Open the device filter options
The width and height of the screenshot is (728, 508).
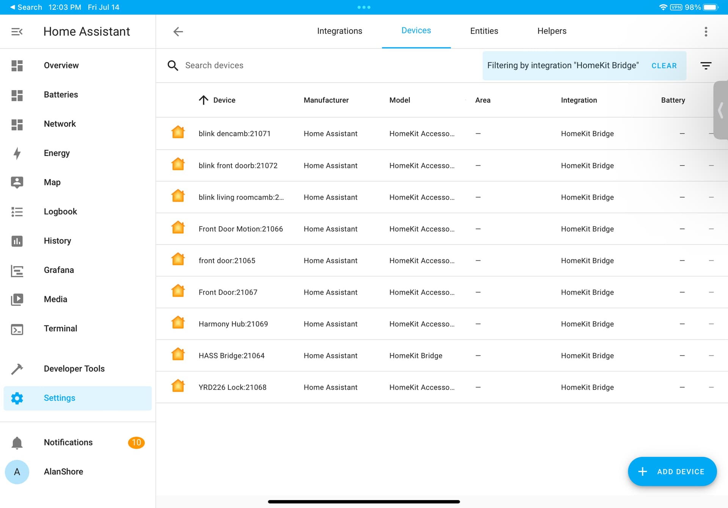[x=706, y=66]
